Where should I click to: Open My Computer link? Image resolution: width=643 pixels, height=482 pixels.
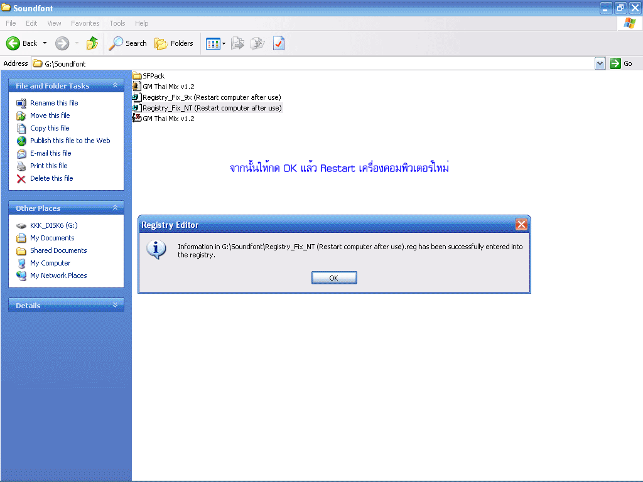click(50, 263)
